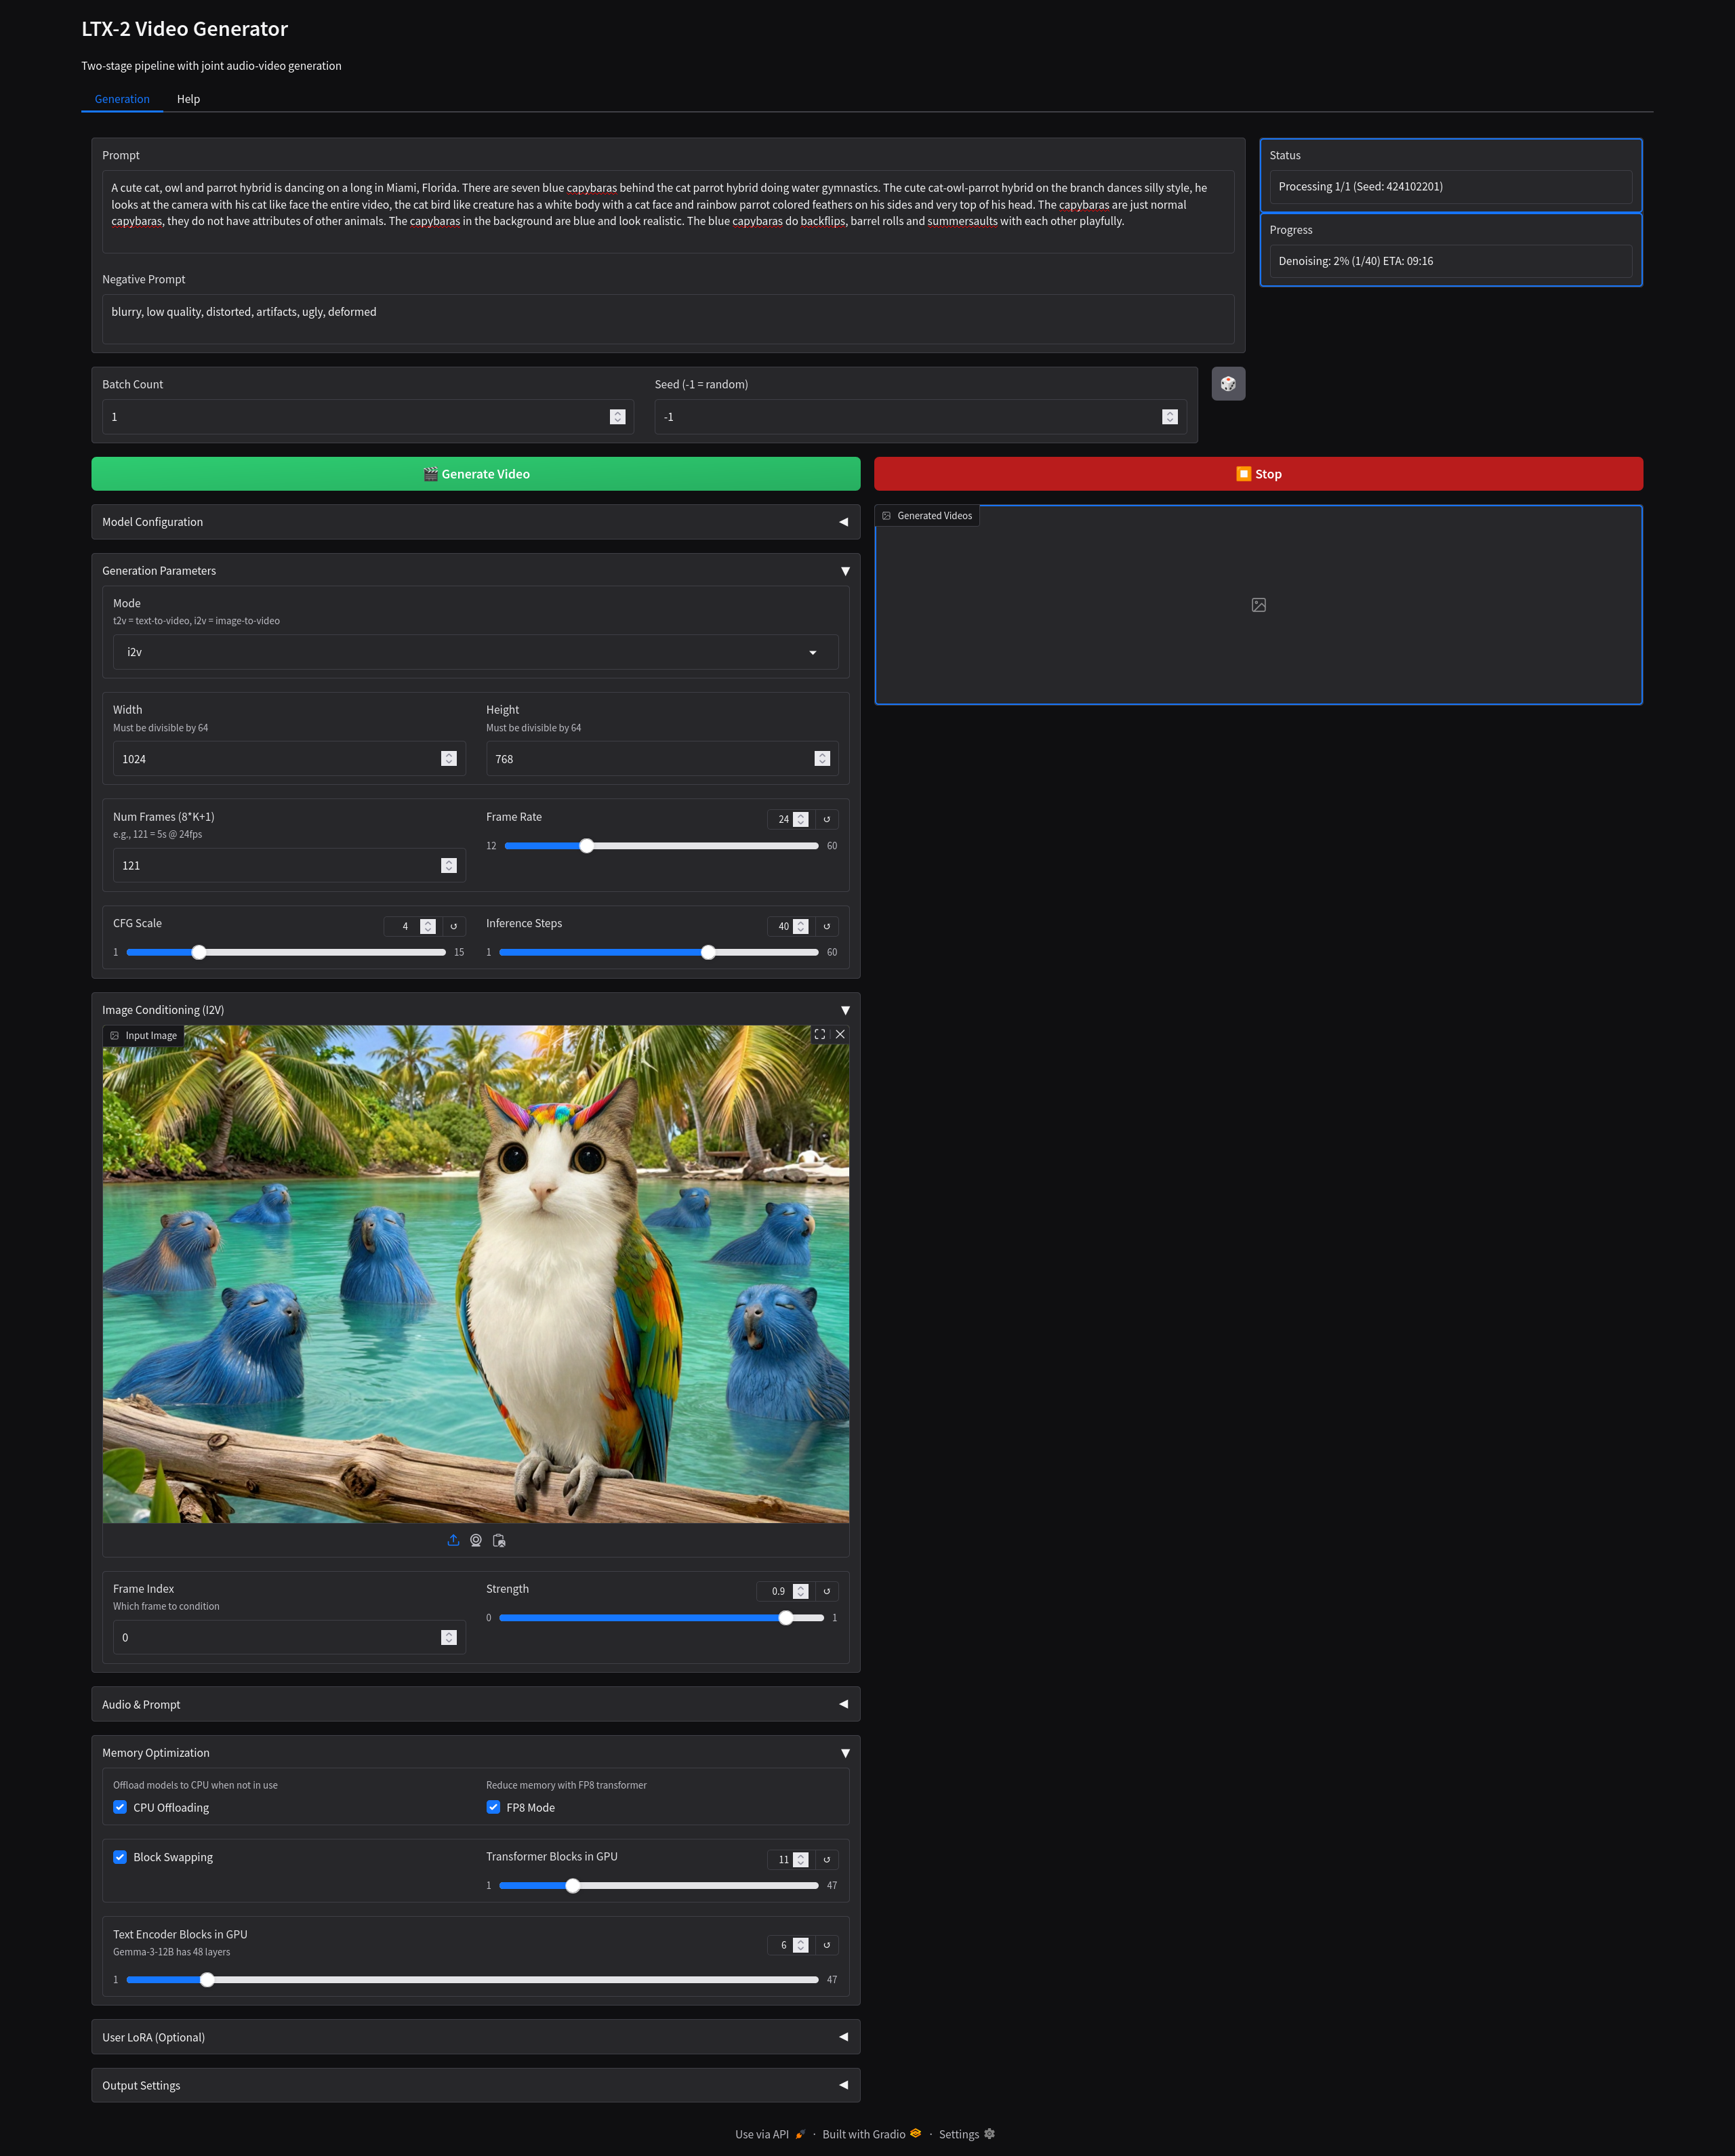Viewport: 1735px width, 2156px height.
Task: Open the Mode dropdown showing i2v
Action: [475, 652]
